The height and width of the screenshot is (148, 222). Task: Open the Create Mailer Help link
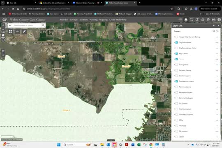click(118, 20)
